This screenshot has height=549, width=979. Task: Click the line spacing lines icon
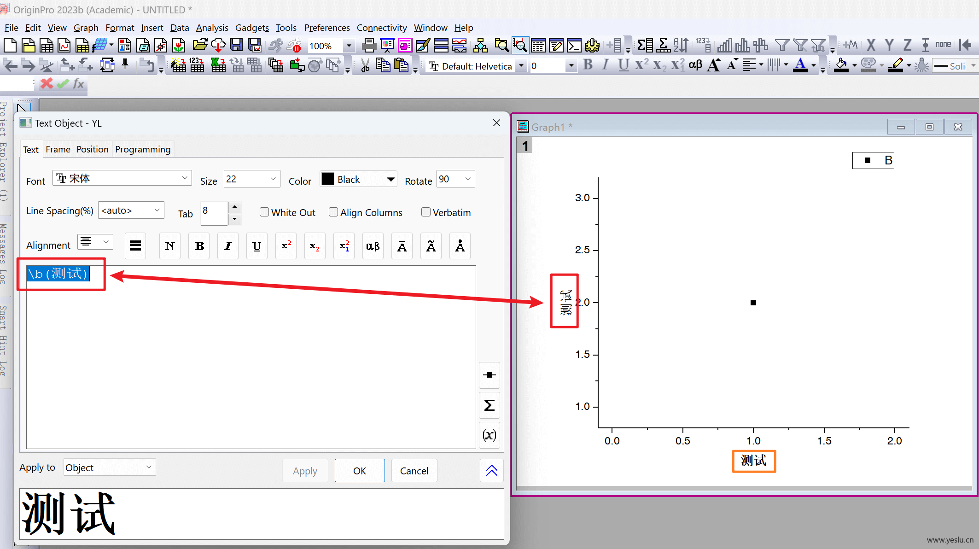click(135, 246)
